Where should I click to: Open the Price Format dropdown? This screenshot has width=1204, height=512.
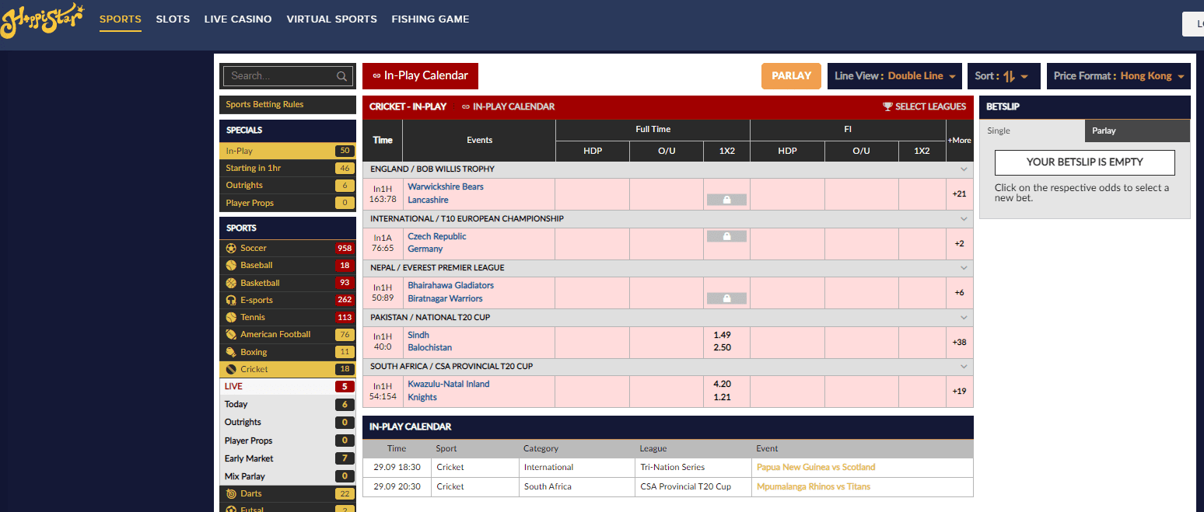point(1118,76)
